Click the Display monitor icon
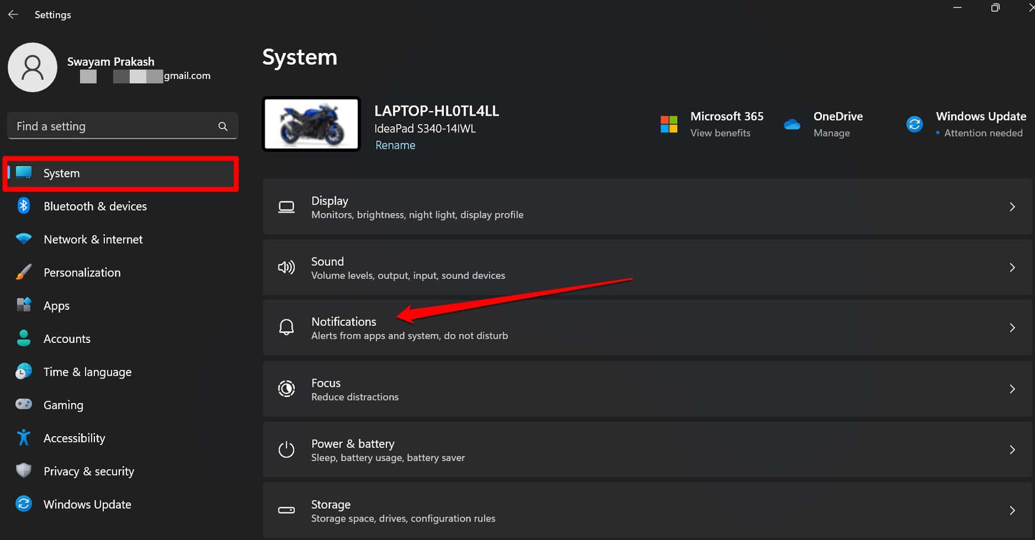1035x540 pixels. 287,207
